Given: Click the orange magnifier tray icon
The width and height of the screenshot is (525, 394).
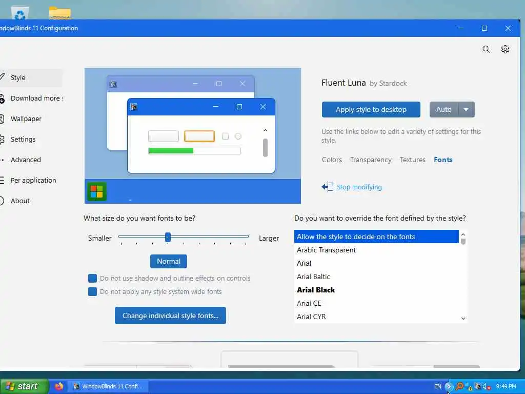Looking at the screenshot, I should click(x=460, y=386).
